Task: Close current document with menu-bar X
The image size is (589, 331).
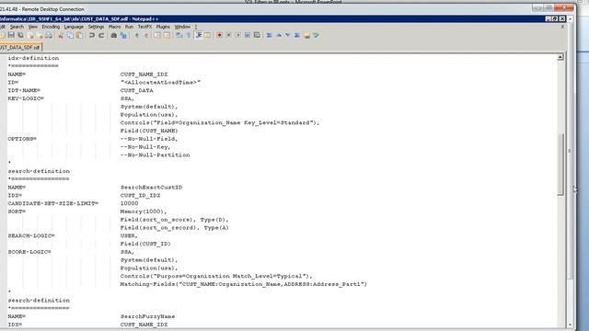Action: point(562,27)
